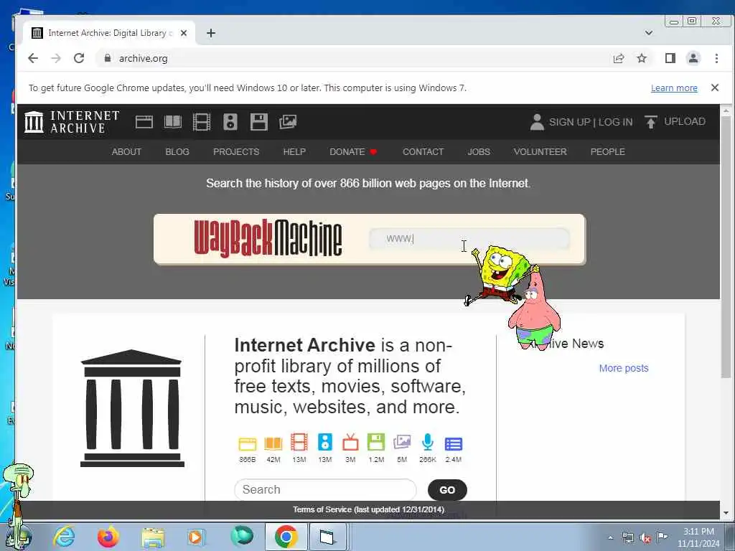Click LOG IN link

point(615,122)
